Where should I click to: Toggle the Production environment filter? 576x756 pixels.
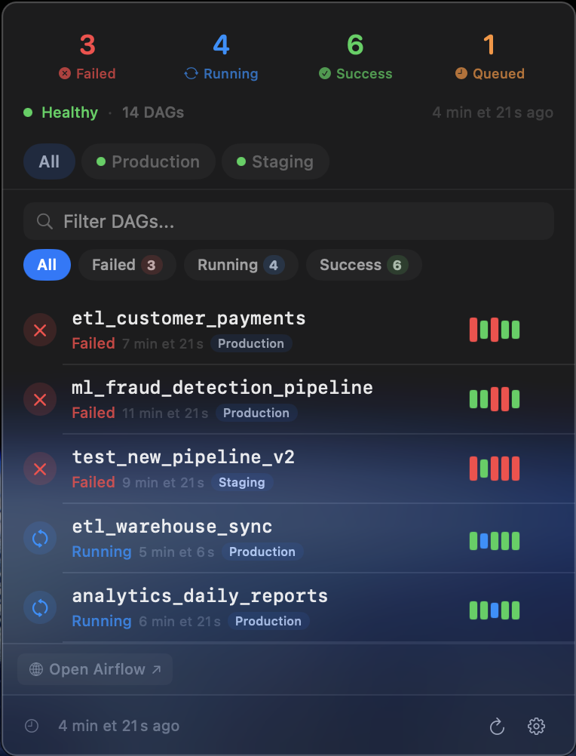pyautogui.click(x=148, y=161)
